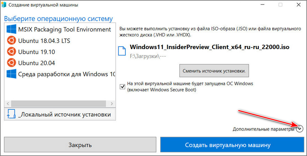
Task: Click the Windows logo for Windows 10 dev environment
Action: click(11, 74)
